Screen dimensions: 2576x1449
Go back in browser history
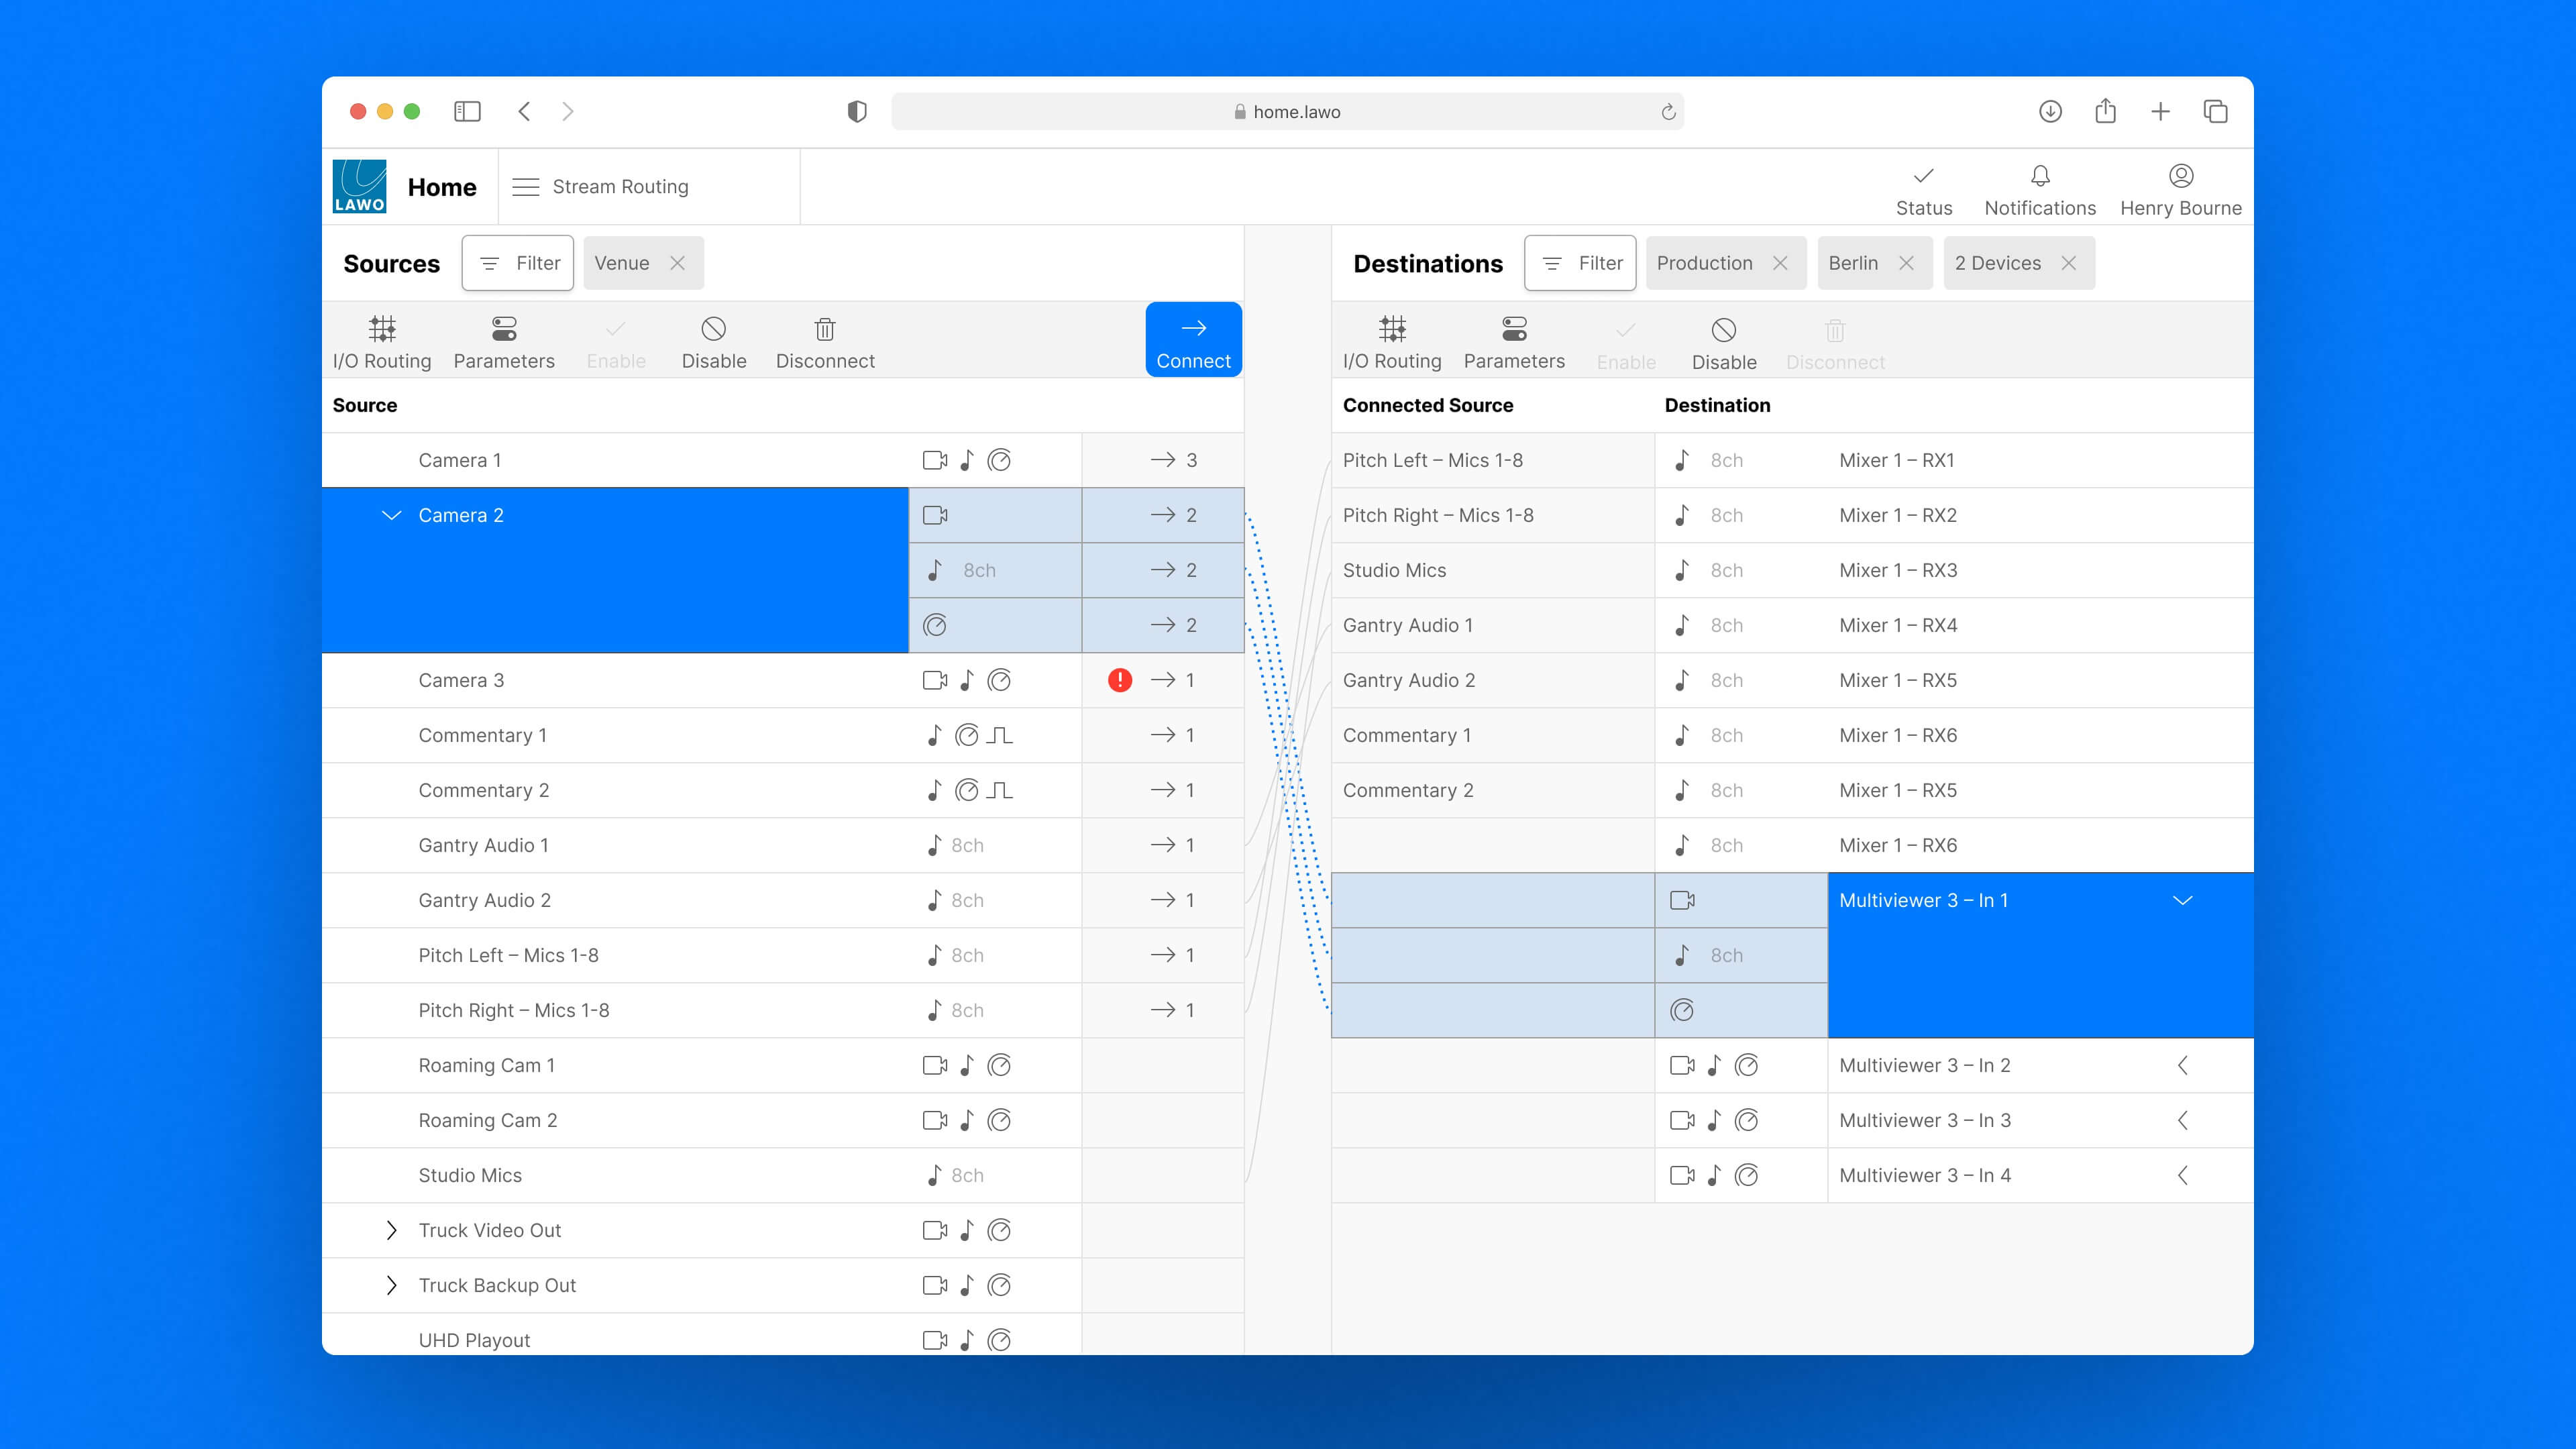click(524, 111)
